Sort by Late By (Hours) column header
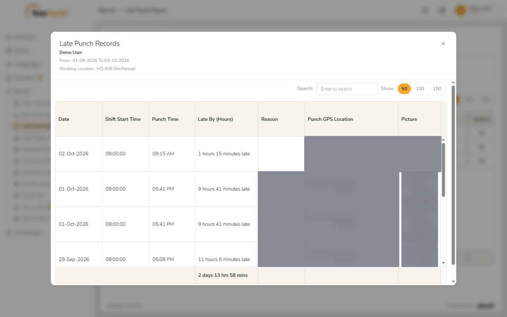Viewport: 507px width, 317px height. pyautogui.click(x=226, y=119)
